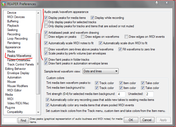Open Mouse preferences page
Screen dimensions: 176x127
click(12, 81)
